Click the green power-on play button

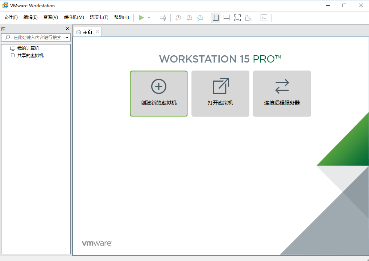(x=141, y=18)
